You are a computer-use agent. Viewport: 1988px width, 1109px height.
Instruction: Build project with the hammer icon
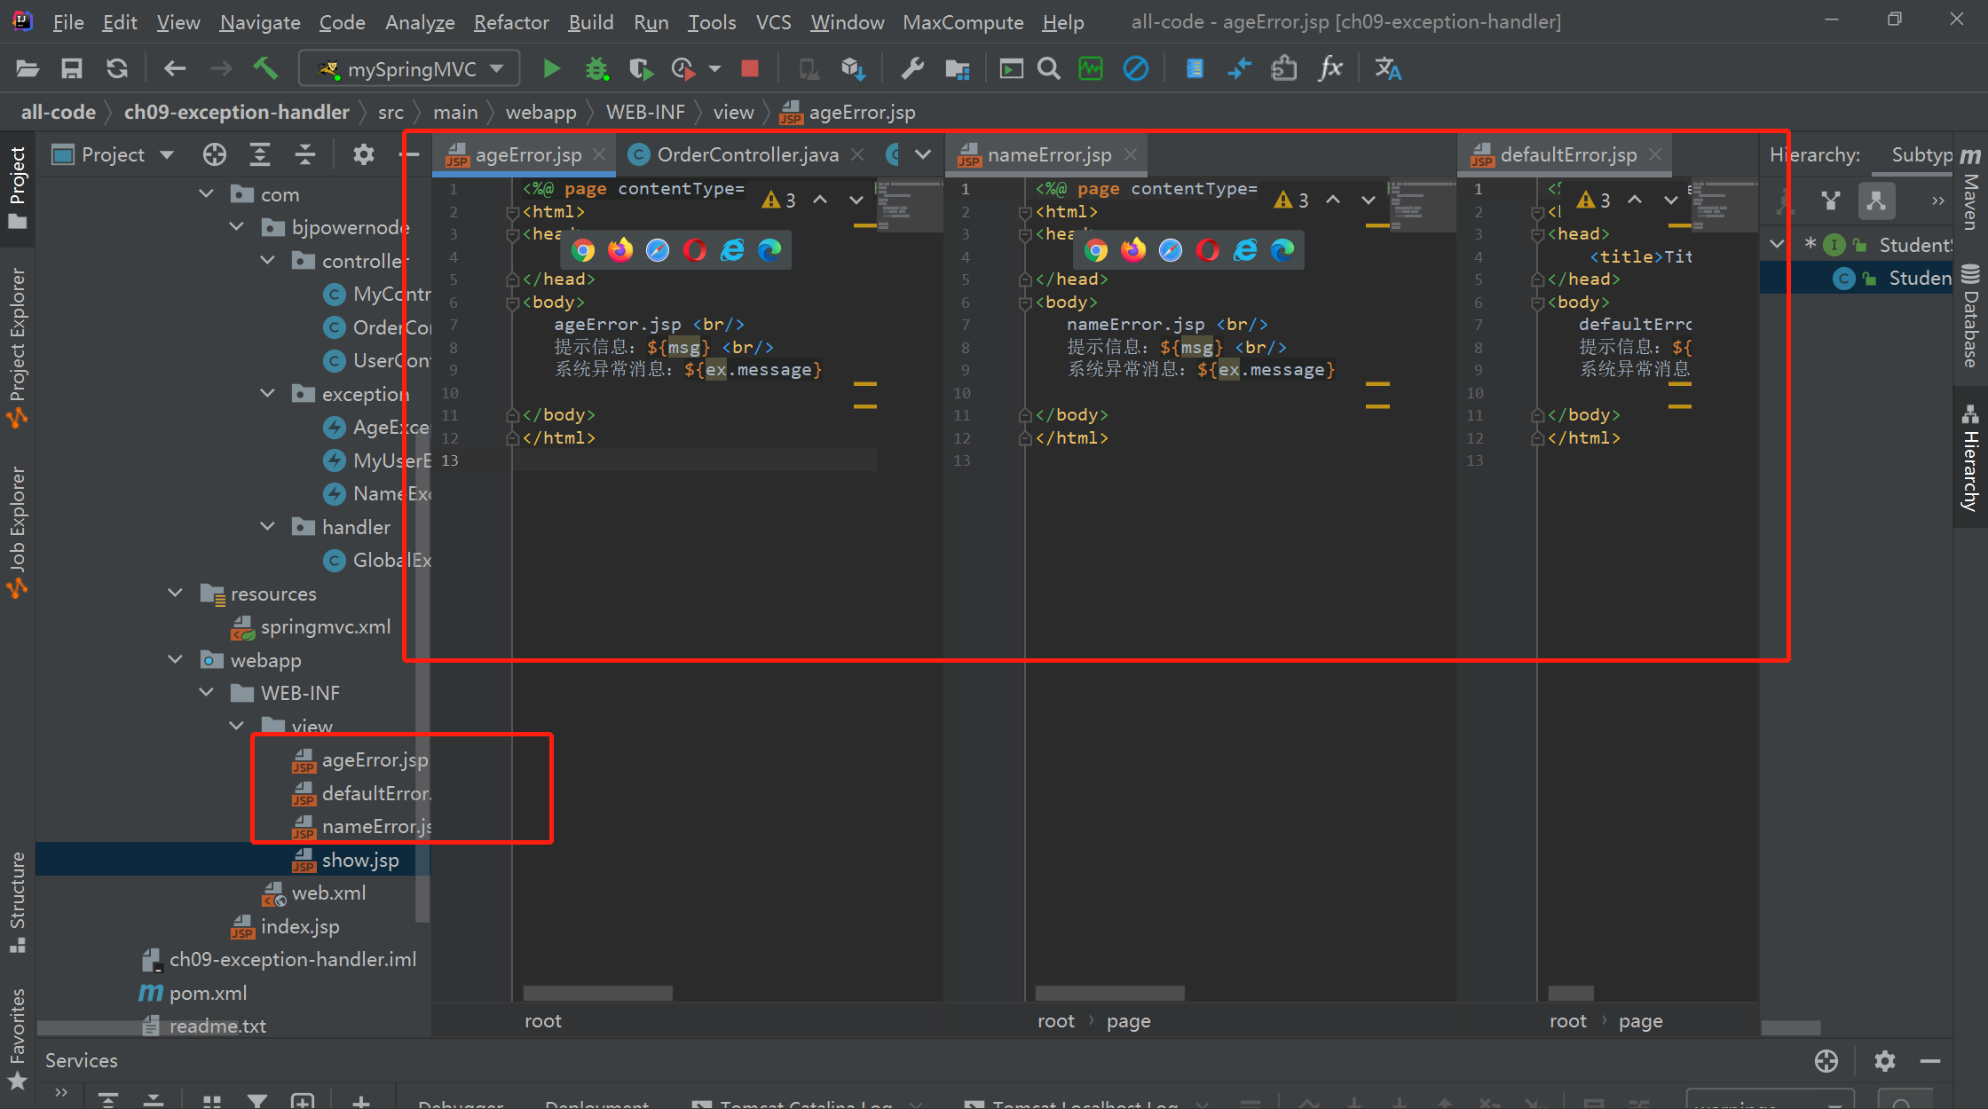(x=265, y=68)
